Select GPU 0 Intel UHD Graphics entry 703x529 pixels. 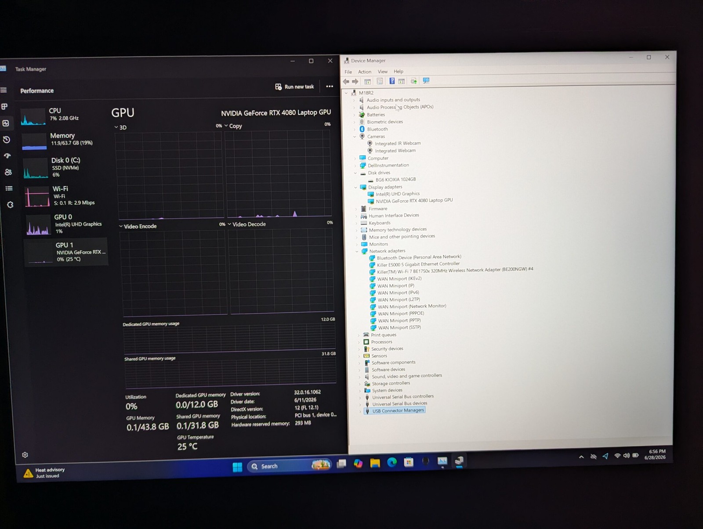67,224
